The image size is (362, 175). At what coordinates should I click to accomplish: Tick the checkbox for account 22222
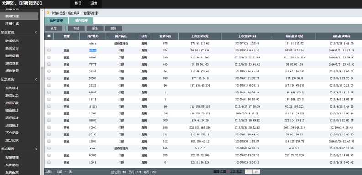49,85
